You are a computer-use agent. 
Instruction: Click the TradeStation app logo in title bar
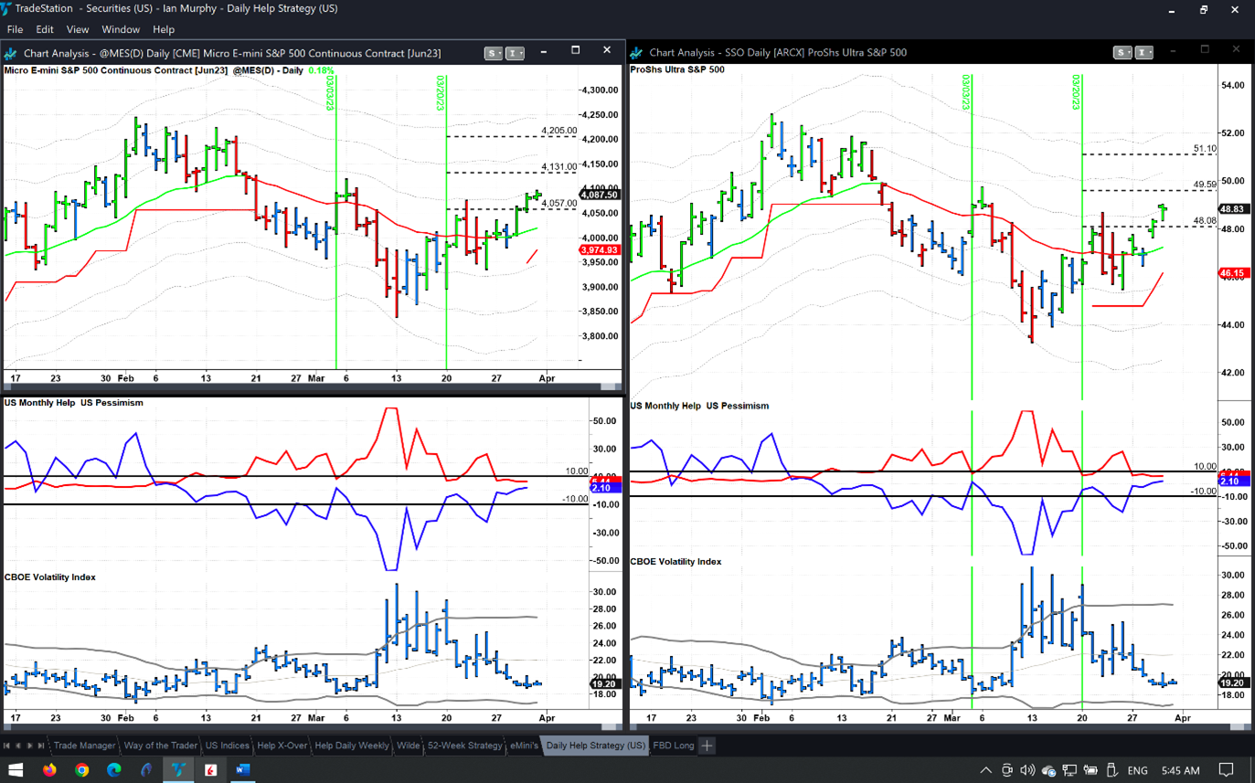coord(8,9)
